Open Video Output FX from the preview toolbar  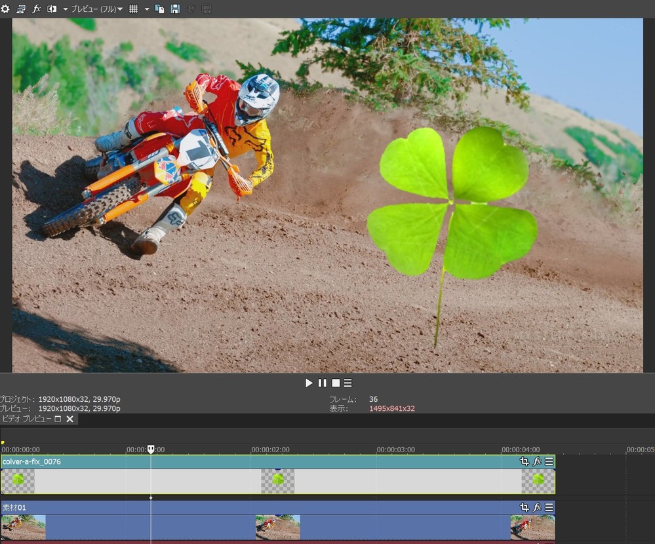coord(36,9)
